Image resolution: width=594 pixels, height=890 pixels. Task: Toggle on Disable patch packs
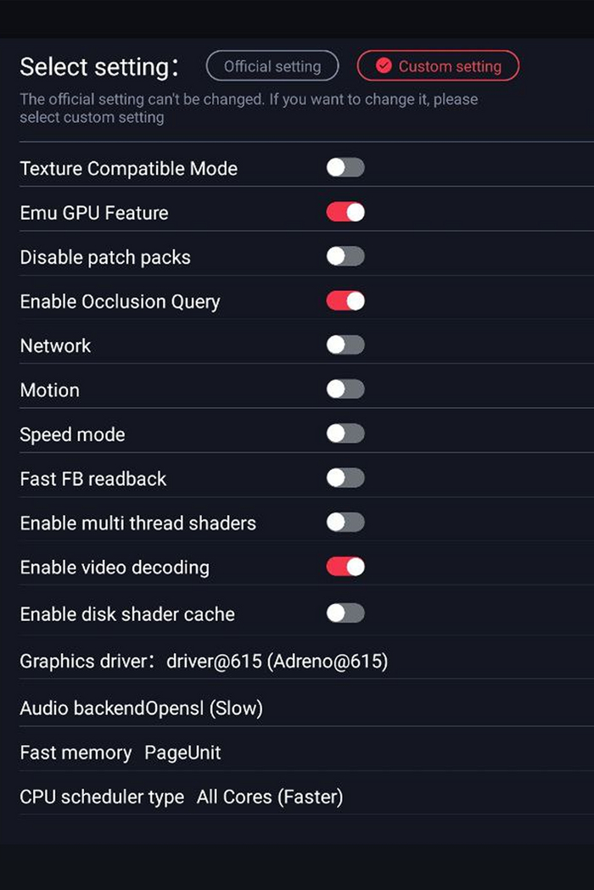click(345, 256)
